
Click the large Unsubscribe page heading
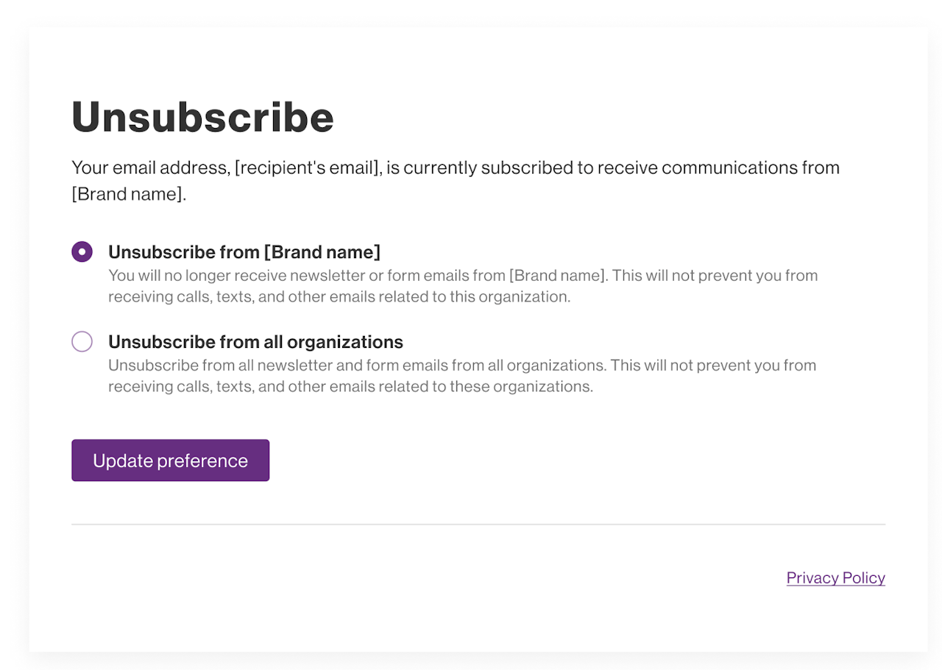click(x=202, y=117)
